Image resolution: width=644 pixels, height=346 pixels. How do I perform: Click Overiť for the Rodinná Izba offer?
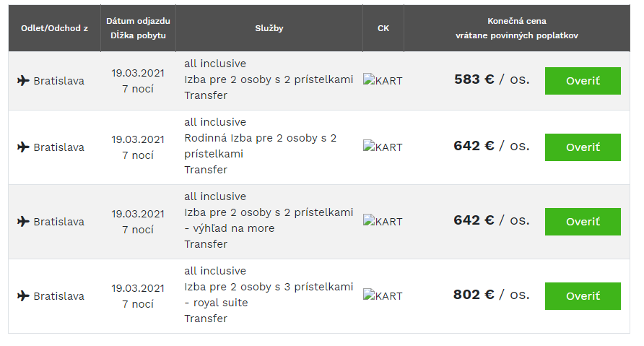tap(583, 147)
